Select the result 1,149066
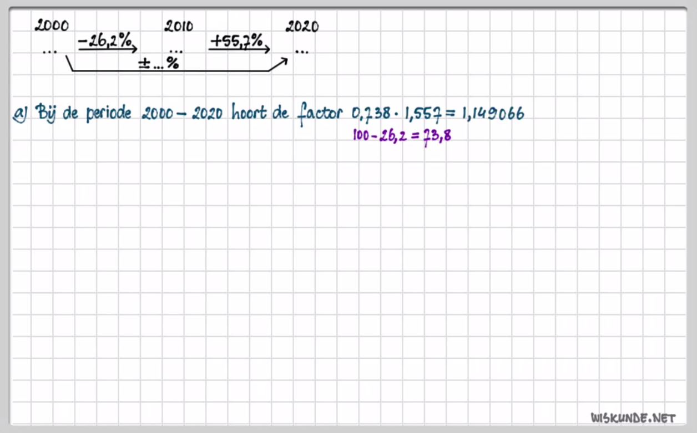 point(493,114)
